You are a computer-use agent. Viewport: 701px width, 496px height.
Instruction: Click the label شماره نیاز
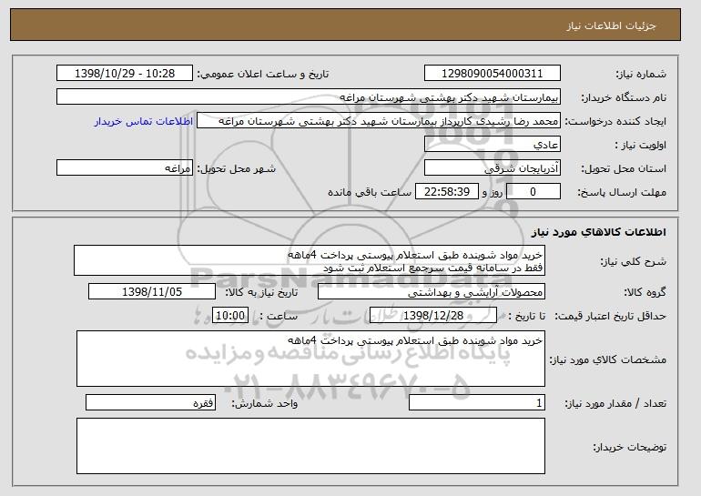pyautogui.click(x=641, y=74)
